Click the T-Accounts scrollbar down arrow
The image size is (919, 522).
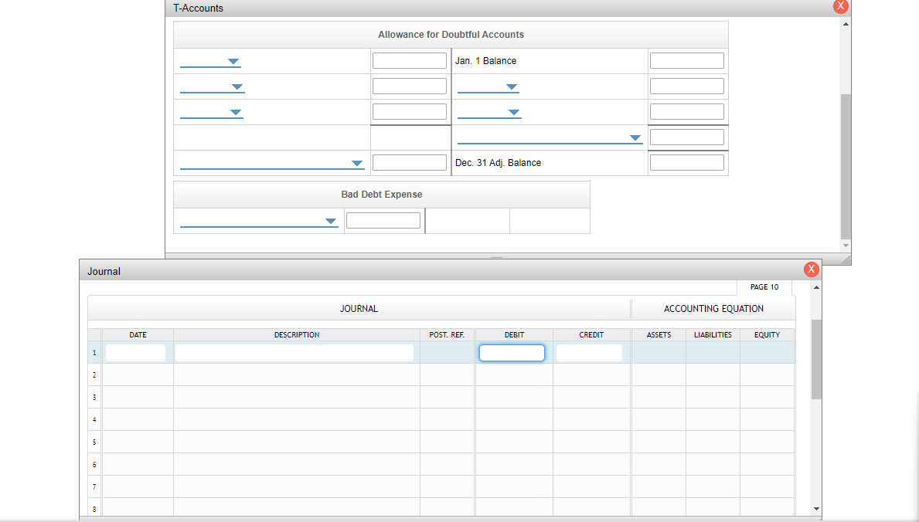click(845, 246)
